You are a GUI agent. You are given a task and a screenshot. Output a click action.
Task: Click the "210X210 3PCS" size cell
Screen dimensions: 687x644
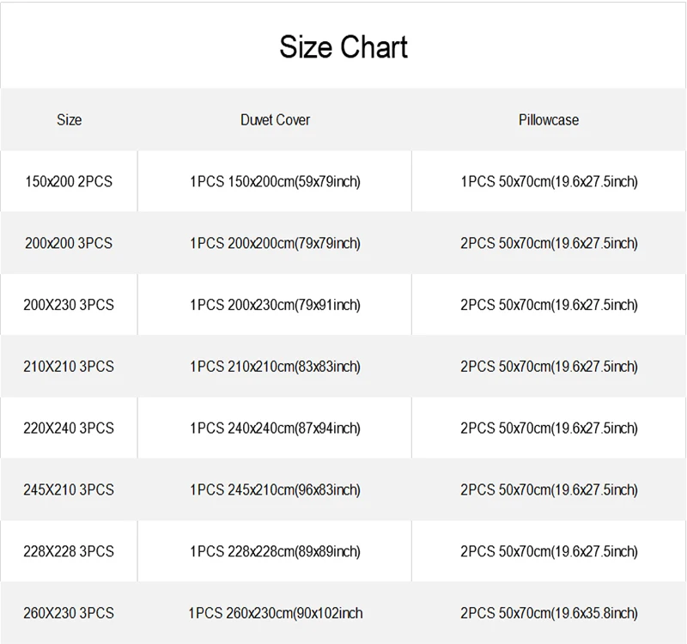tap(69, 367)
